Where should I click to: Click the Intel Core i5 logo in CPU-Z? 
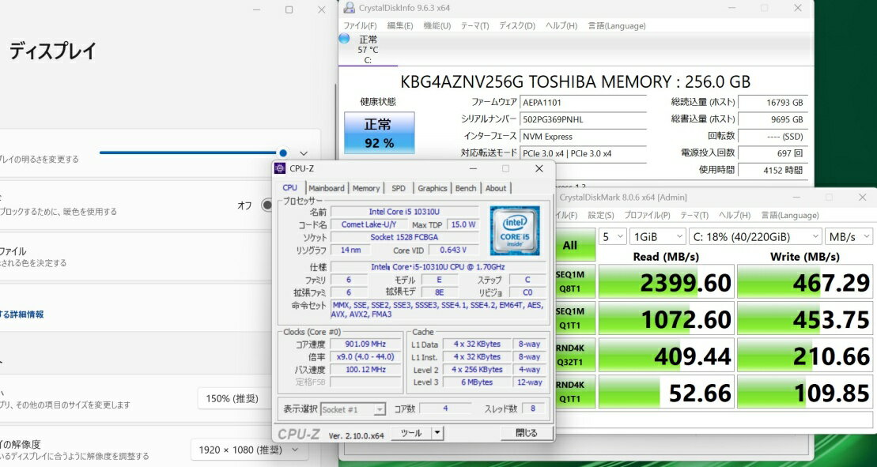click(x=515, y=231)
